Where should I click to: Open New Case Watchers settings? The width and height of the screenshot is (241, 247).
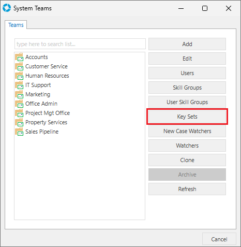[x=187, y=131]
